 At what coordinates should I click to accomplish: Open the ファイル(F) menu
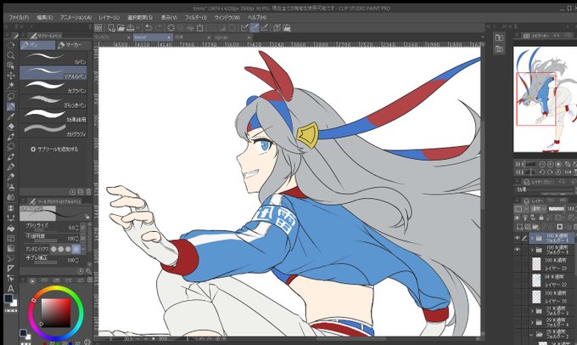point(19,17)
